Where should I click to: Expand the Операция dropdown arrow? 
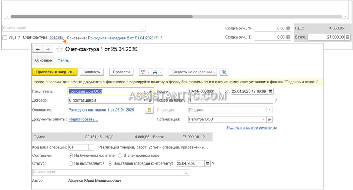pos(270,110)
